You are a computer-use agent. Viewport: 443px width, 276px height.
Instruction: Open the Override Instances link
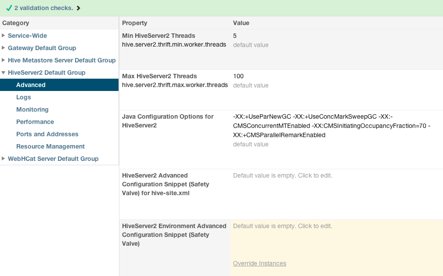tap(259, 263)
